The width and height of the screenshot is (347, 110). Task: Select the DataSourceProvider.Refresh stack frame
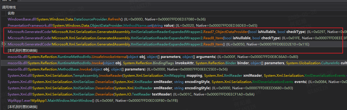coord(107,19)
